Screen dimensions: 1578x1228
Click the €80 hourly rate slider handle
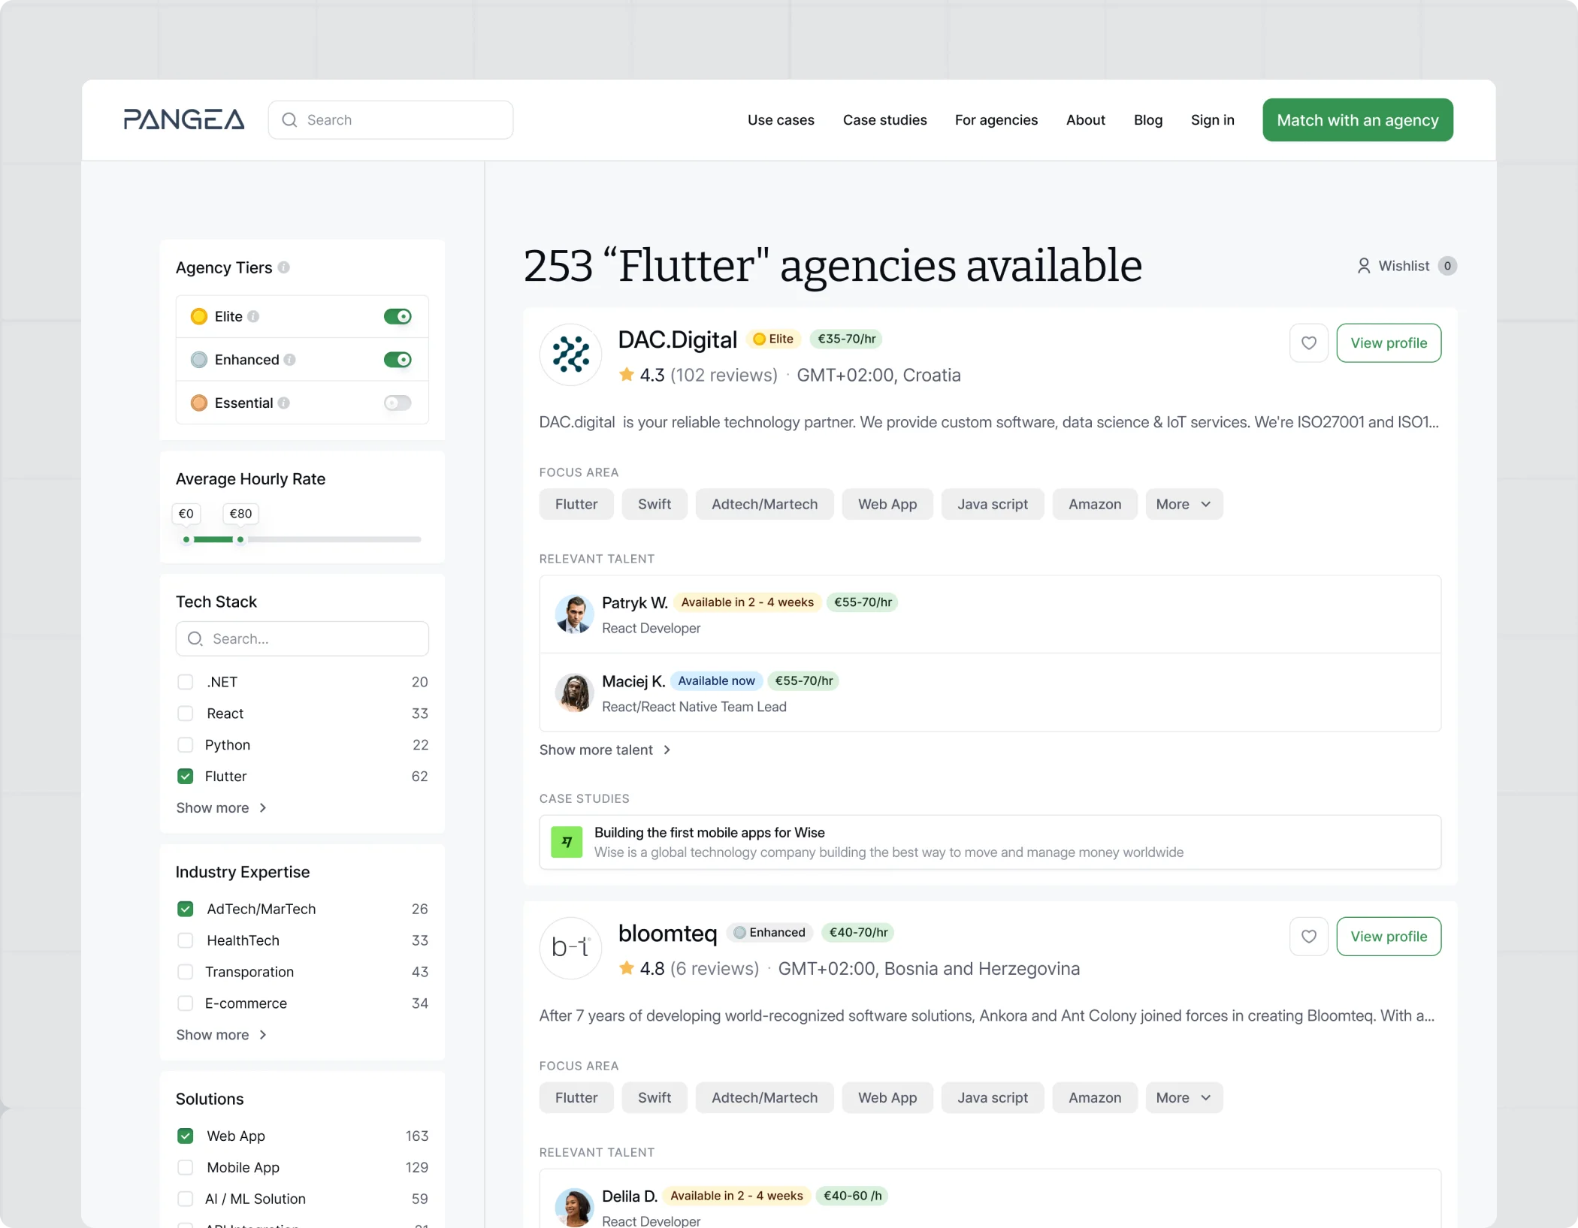pos(240,539)
